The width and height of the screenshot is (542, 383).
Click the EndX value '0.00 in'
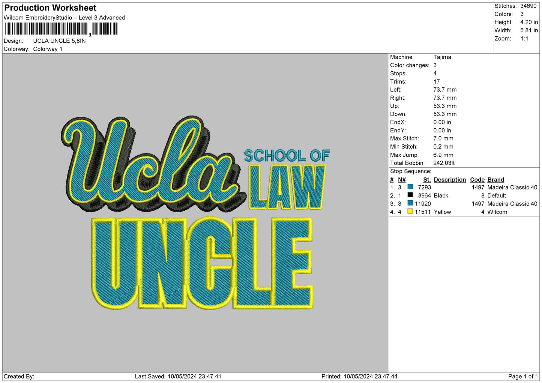(442, 122)
